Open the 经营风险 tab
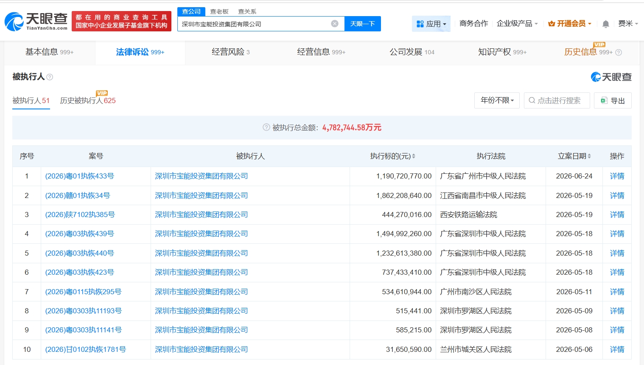Viewport: 644px width, 365px height. (x=231, y=52)
